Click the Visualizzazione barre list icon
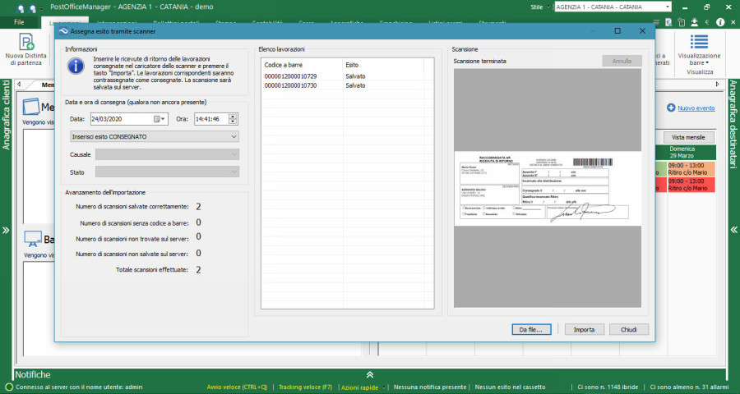This screenshot has height=394, width=740. [699, 42]
